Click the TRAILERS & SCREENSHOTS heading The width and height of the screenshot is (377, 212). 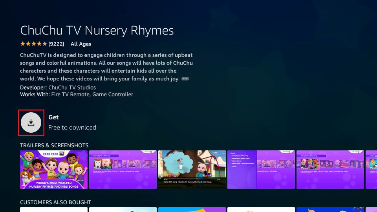pos(54,145)
